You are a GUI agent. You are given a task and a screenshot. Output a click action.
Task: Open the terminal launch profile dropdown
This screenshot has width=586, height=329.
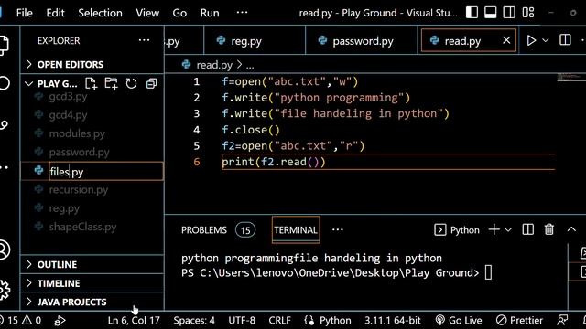click(508, 229)
